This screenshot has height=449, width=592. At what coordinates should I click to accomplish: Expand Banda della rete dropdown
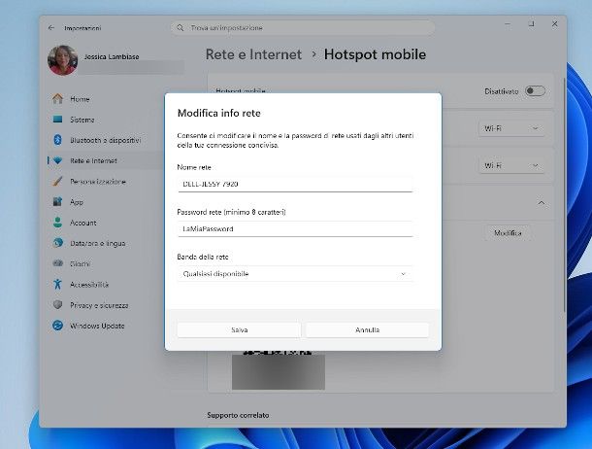[x=295, y=274]
